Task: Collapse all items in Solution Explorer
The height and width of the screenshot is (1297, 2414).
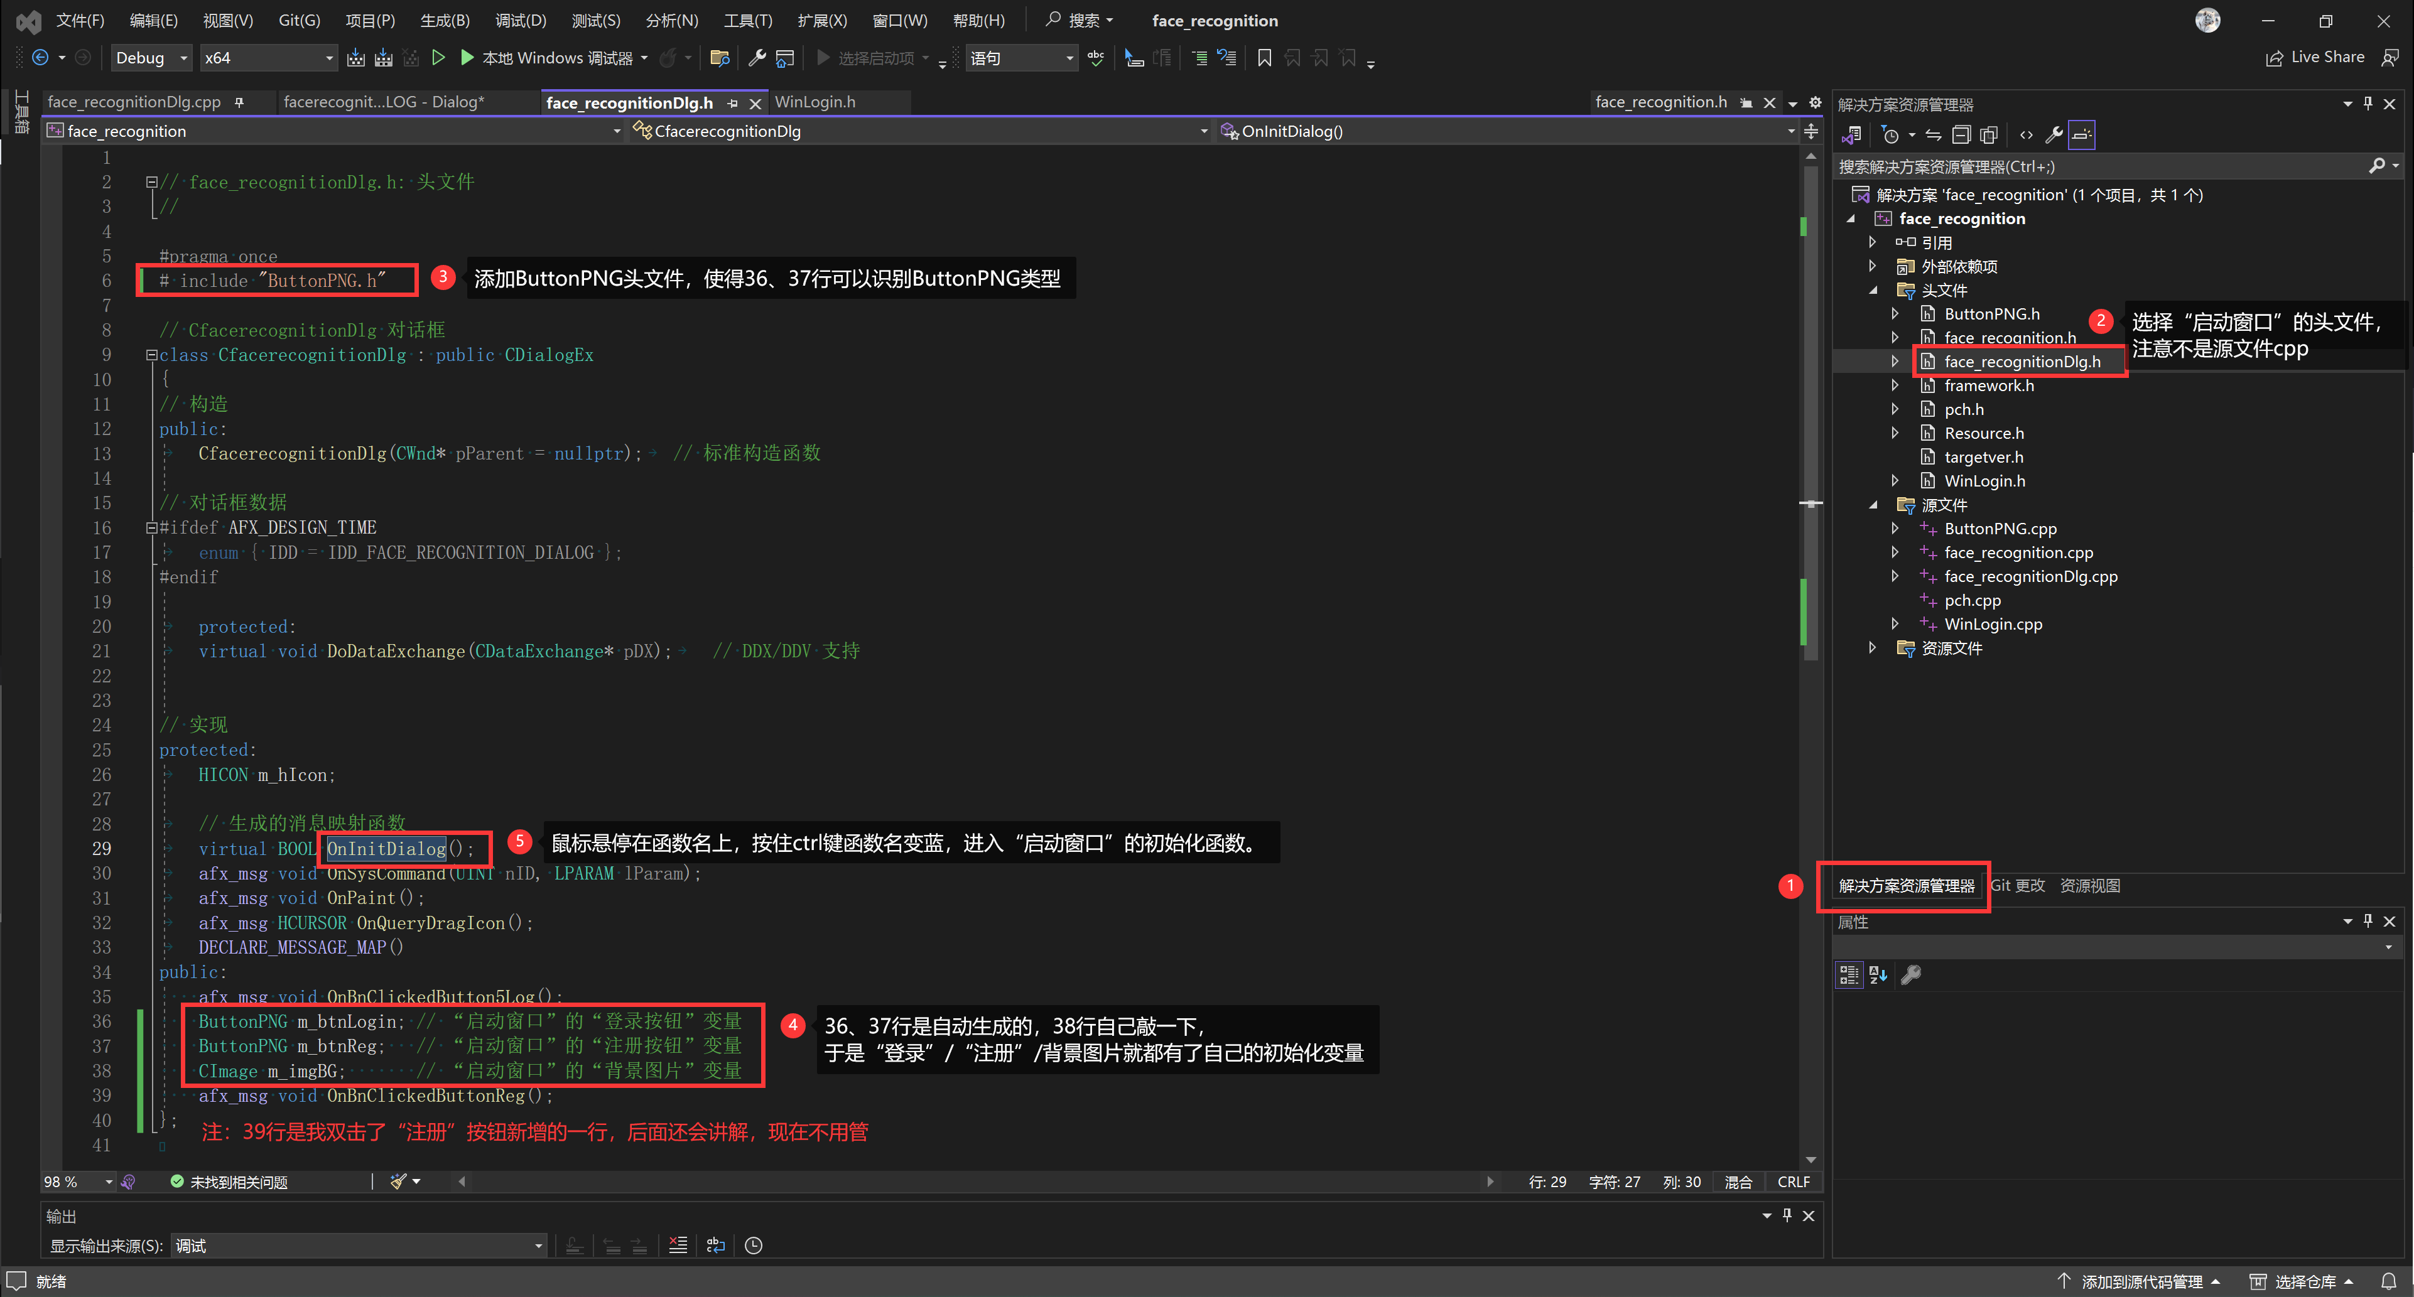Action: click(x=1962, y=136)
